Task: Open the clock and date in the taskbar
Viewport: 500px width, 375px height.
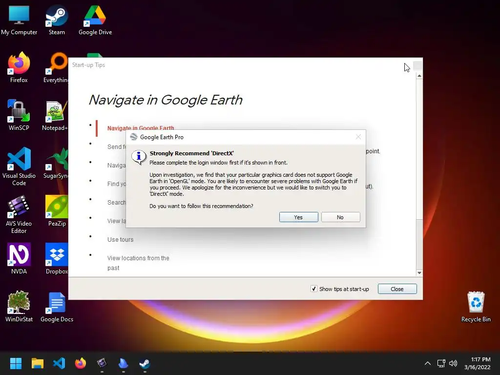Action: point(477,363)
